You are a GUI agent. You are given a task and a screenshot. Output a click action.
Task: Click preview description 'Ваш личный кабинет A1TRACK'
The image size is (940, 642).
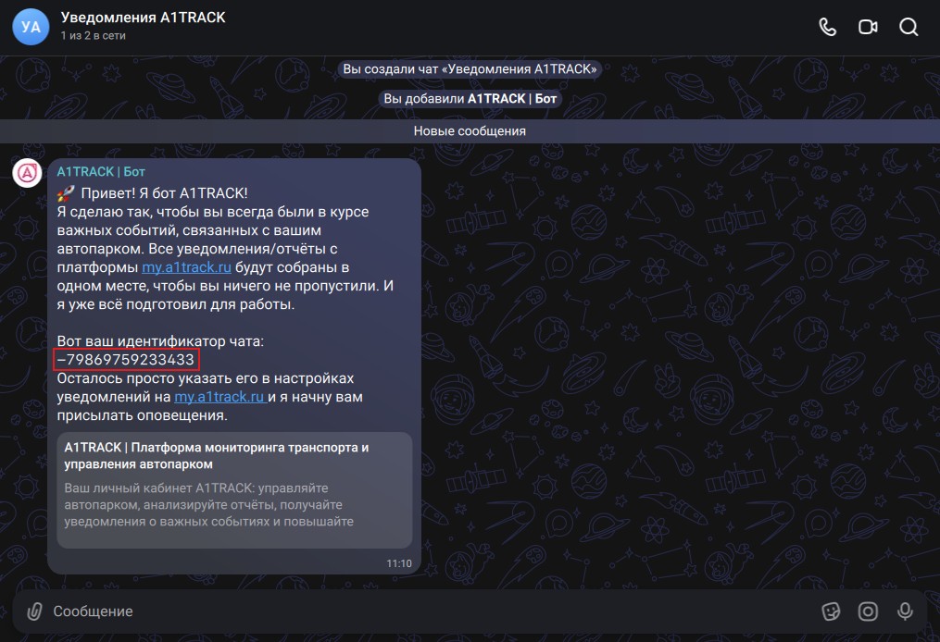pos(209,505)
